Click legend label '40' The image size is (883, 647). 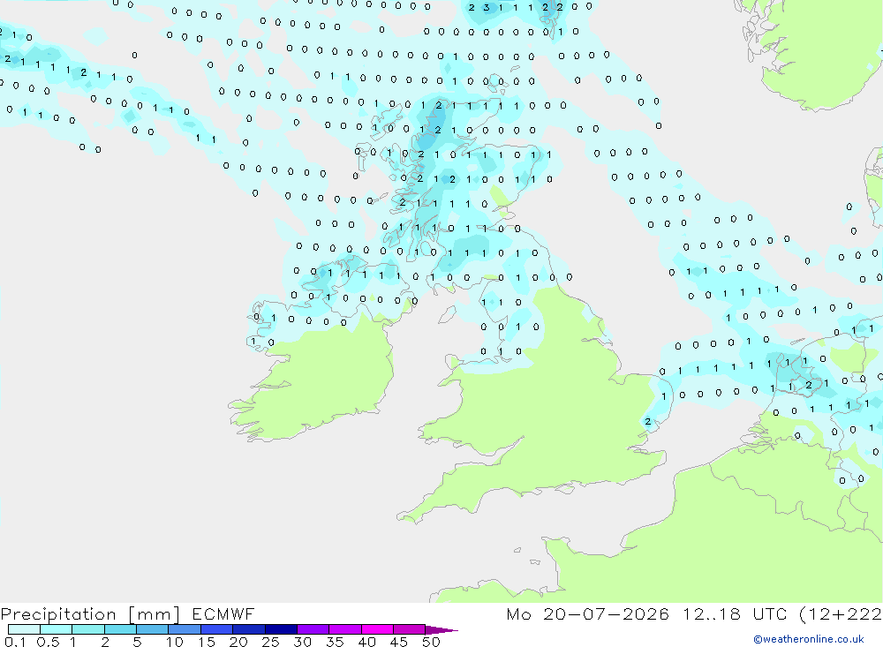click(x=366, y=642)
